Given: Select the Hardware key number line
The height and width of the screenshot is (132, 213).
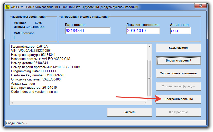Looking at the screenshot, I should pyautogui.click(x=38, y=75).
